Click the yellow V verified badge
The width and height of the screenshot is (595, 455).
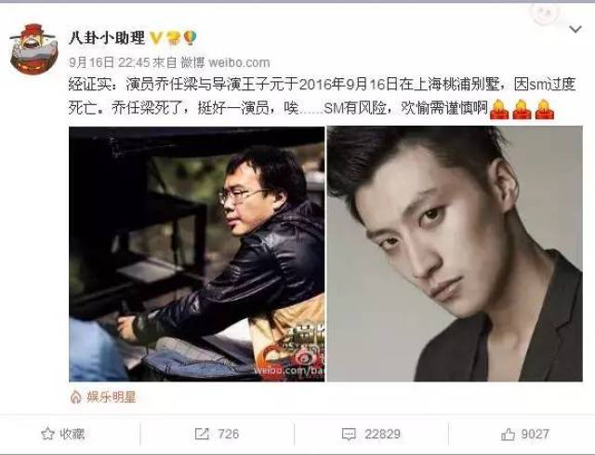coord(156,37)
